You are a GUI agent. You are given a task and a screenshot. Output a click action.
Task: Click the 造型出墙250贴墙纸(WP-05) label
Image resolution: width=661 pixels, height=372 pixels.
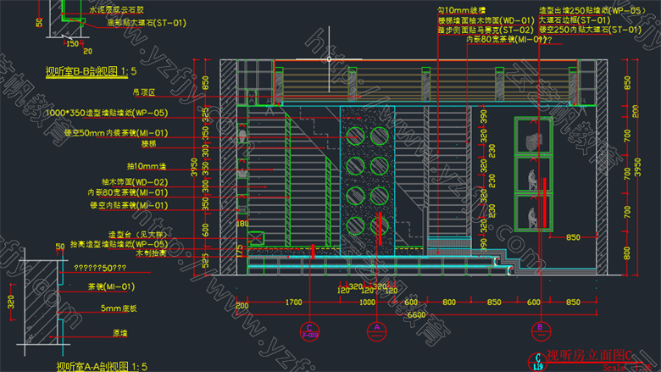point(592,10)
